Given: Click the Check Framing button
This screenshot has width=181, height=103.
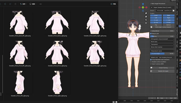Looking at the screenshot, I should [x=162, y=68].
